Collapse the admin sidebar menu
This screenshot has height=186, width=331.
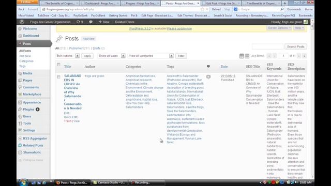click(31, 160)
